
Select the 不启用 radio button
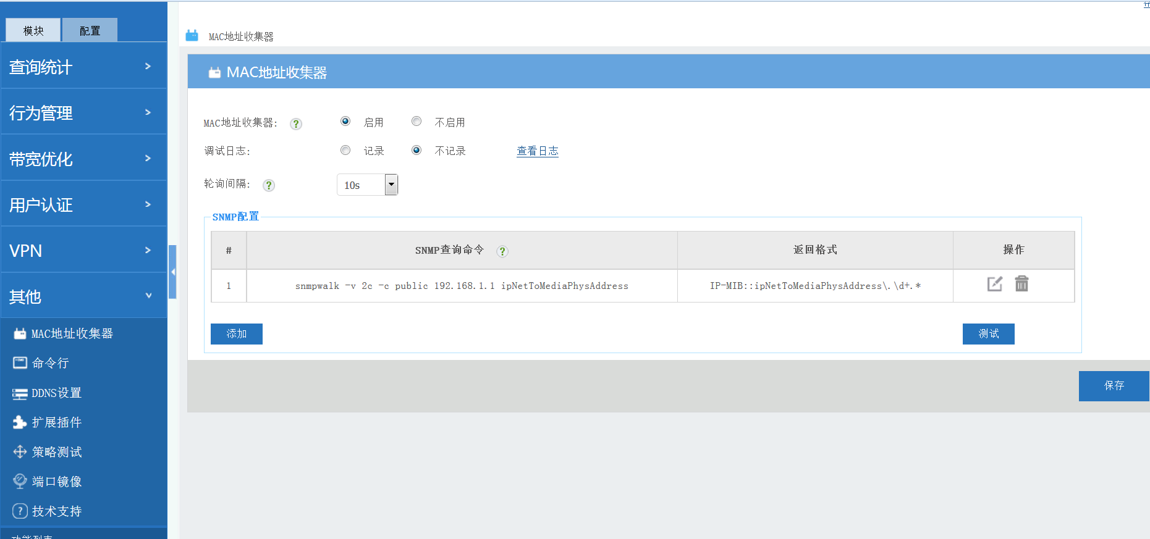416,122
